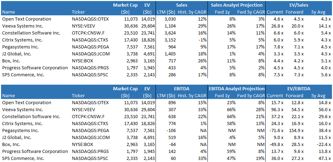Click Ticker column header in EBITDA table

tap(78, 96)
